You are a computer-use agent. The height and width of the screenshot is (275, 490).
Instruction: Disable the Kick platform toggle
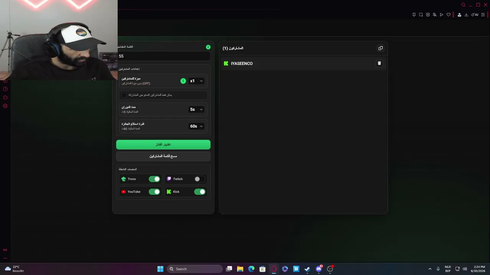point(199,192)
